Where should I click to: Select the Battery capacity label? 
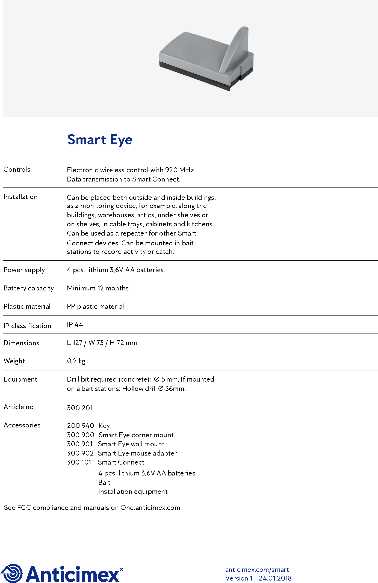tap(29, 288)
